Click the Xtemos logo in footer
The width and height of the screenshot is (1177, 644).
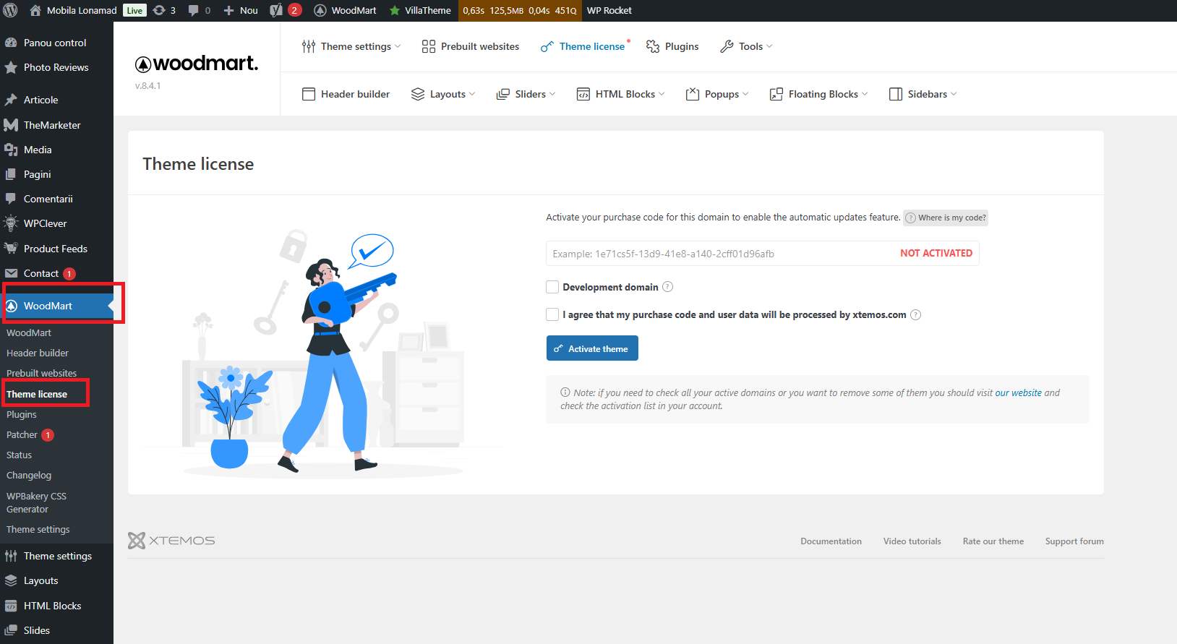[x=171, y=541]
